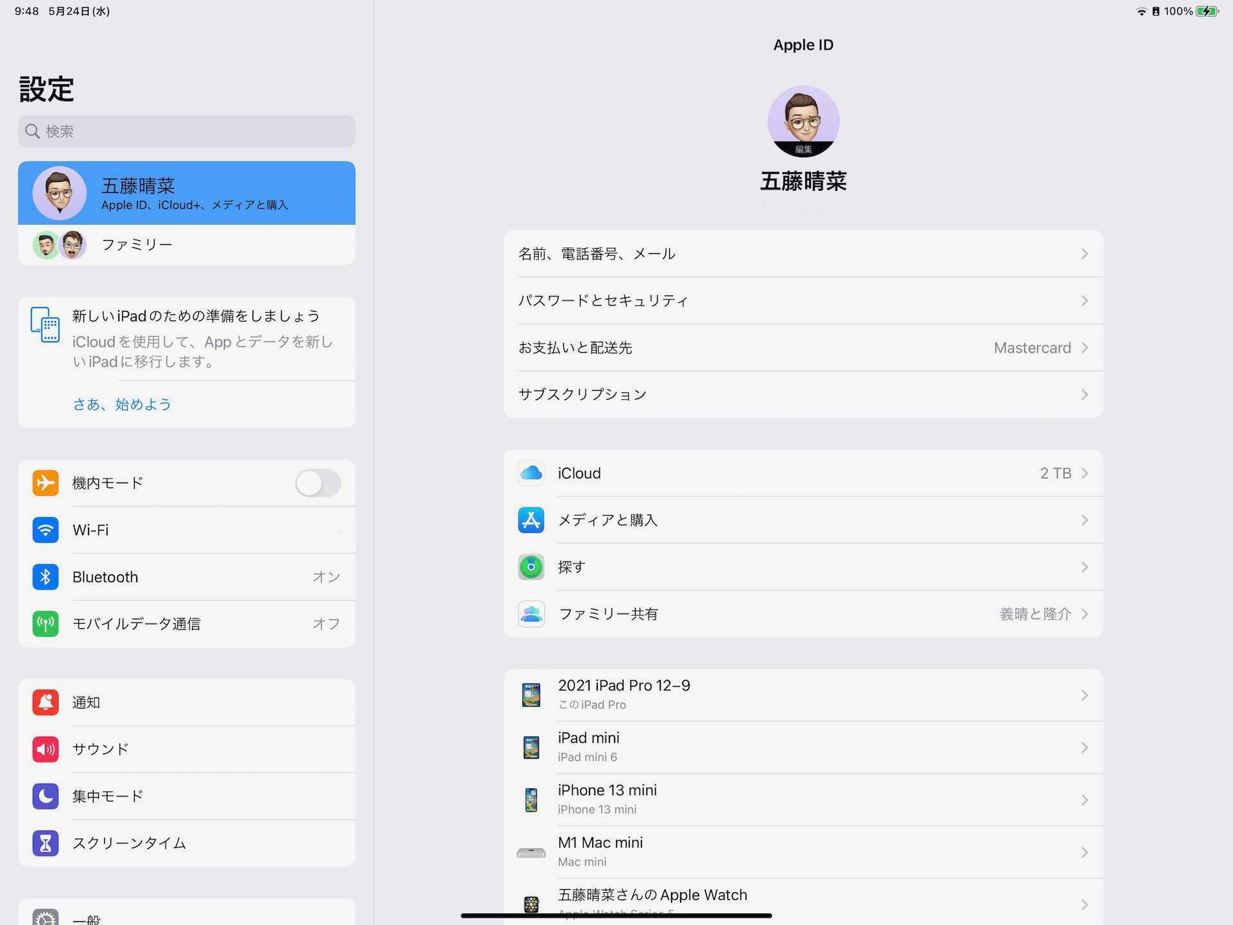Tap 編集 on the profile photo
The image size is (1233, 925).
point(803,149)
